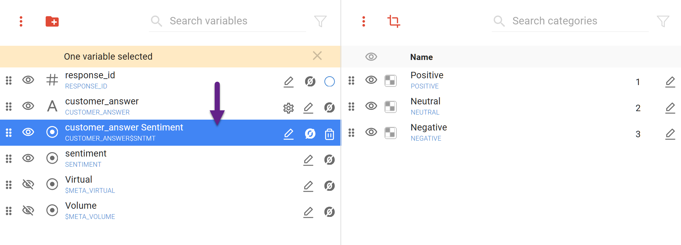681x245 pixels.
Task: Hide the sentiment variable with its eye toggle
Action: point(28,158)
